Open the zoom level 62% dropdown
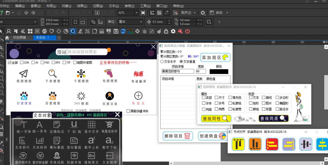Screen dimensions: 328x165 click(136, 13)
